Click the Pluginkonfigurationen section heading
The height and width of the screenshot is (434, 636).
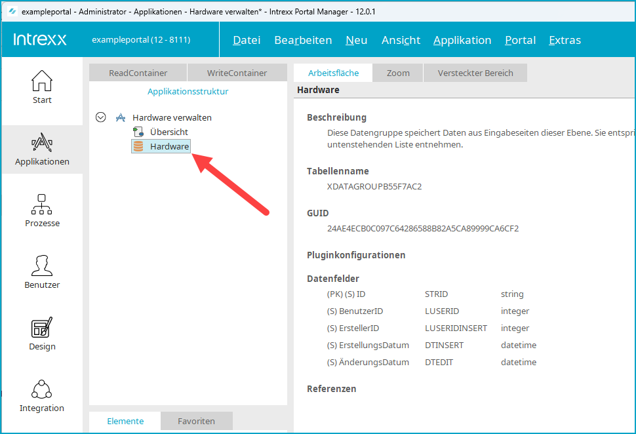pyautogui.click(x=356, y=255)
